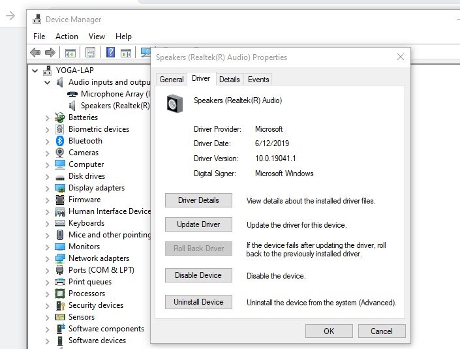
Task: Click the Keyboards icon
Action: pyautogui.click(x=60, y=223)
